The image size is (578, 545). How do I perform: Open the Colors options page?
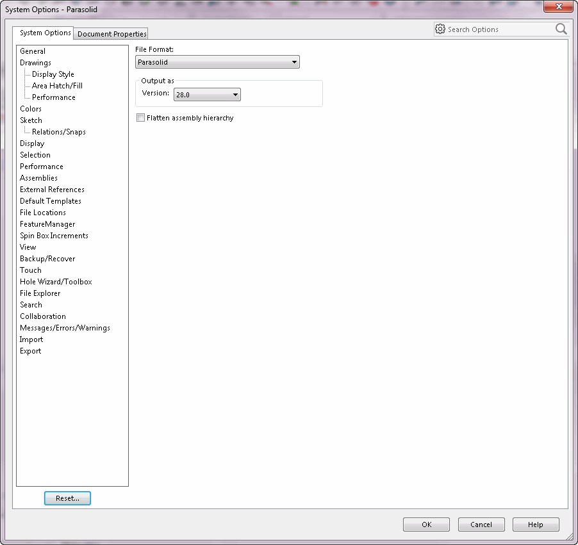tap(31, 109)
